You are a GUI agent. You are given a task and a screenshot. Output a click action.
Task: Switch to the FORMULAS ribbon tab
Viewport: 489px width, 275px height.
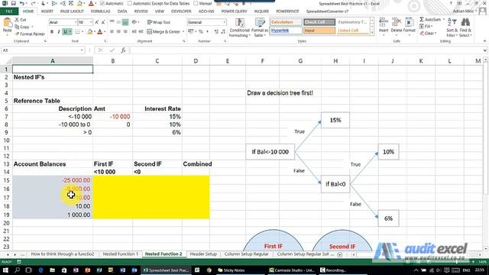[x=100, y=11]
